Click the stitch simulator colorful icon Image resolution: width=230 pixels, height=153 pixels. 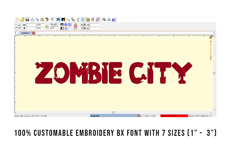click(x=98, y=20)
